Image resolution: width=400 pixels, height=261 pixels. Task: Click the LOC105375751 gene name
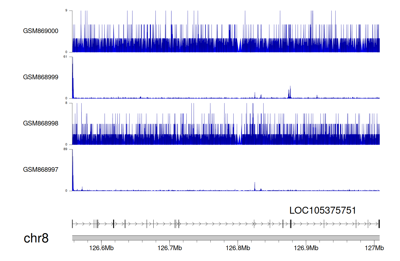(322, 210)
